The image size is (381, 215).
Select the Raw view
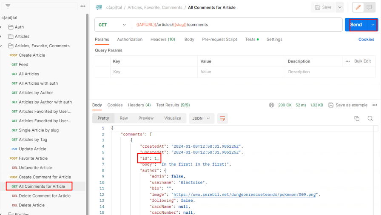coord(124,118)
